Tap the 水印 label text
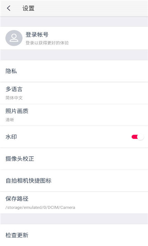Viewport: 148px width, 246px height. tap(11, 137)
